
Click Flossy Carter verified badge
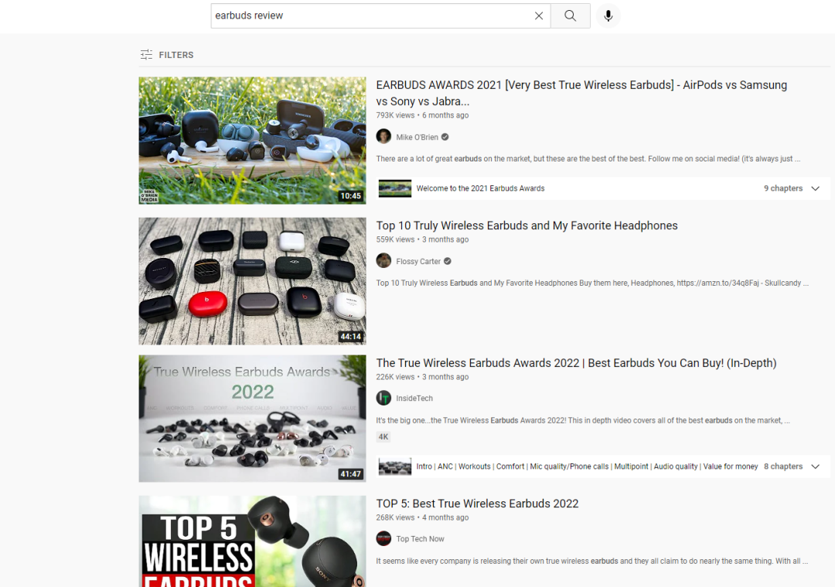pyautogui.click(x=448, y=261)
